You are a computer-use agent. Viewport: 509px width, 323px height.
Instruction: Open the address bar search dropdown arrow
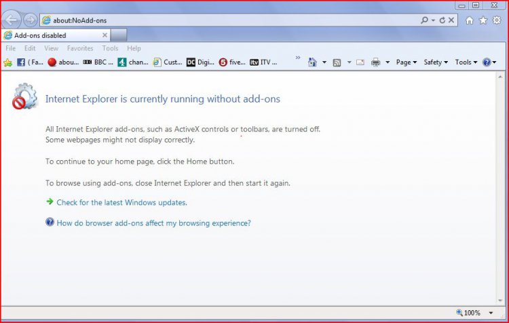[434, 20]
